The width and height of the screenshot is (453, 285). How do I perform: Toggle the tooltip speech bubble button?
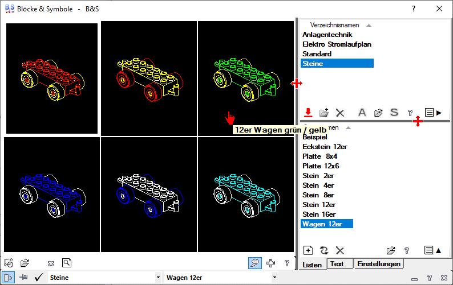pos(255,263)
